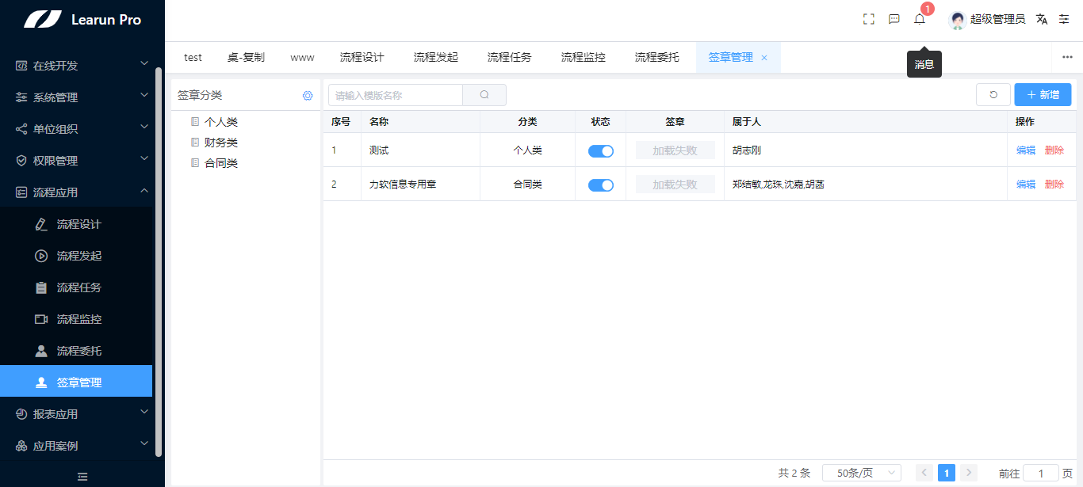The height and width of the screenshot is (487, 1083).
Task: Click the fullscreen icon in the top bar
Action: coord(868,18)
